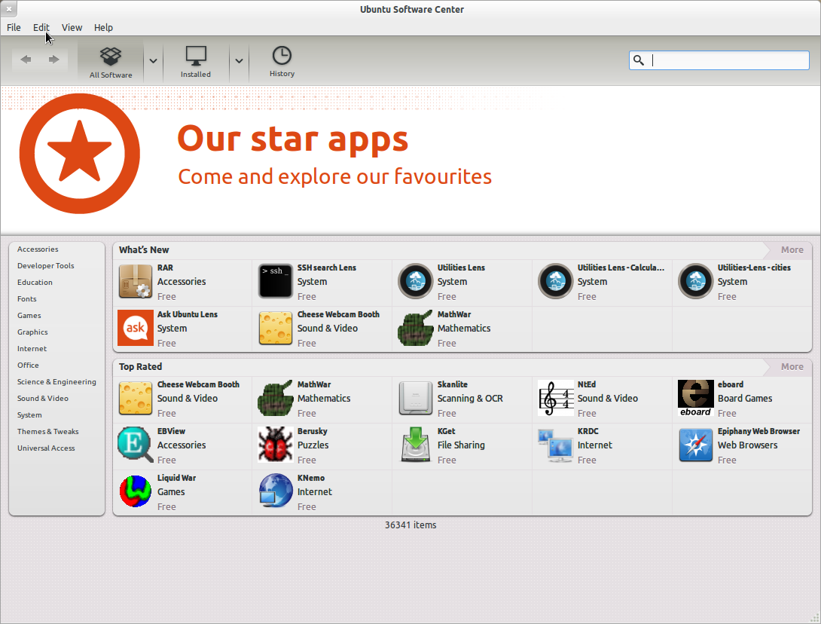Open the KRDC remote desktop icon
Screen dimensions: 821x624
pos(556,445)
